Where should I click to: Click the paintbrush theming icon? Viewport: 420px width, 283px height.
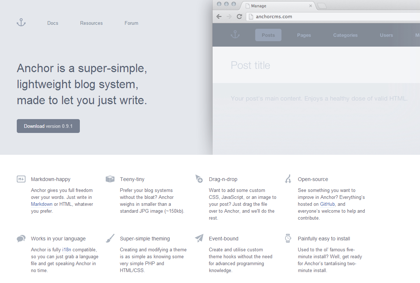tap(110, 239)
